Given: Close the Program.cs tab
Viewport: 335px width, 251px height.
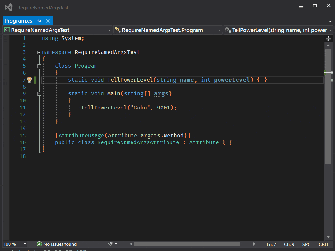Looking at the screenshot, I should [x=47, y=21].
